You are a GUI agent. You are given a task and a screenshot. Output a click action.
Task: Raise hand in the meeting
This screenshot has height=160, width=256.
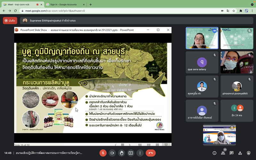point(122,153)
